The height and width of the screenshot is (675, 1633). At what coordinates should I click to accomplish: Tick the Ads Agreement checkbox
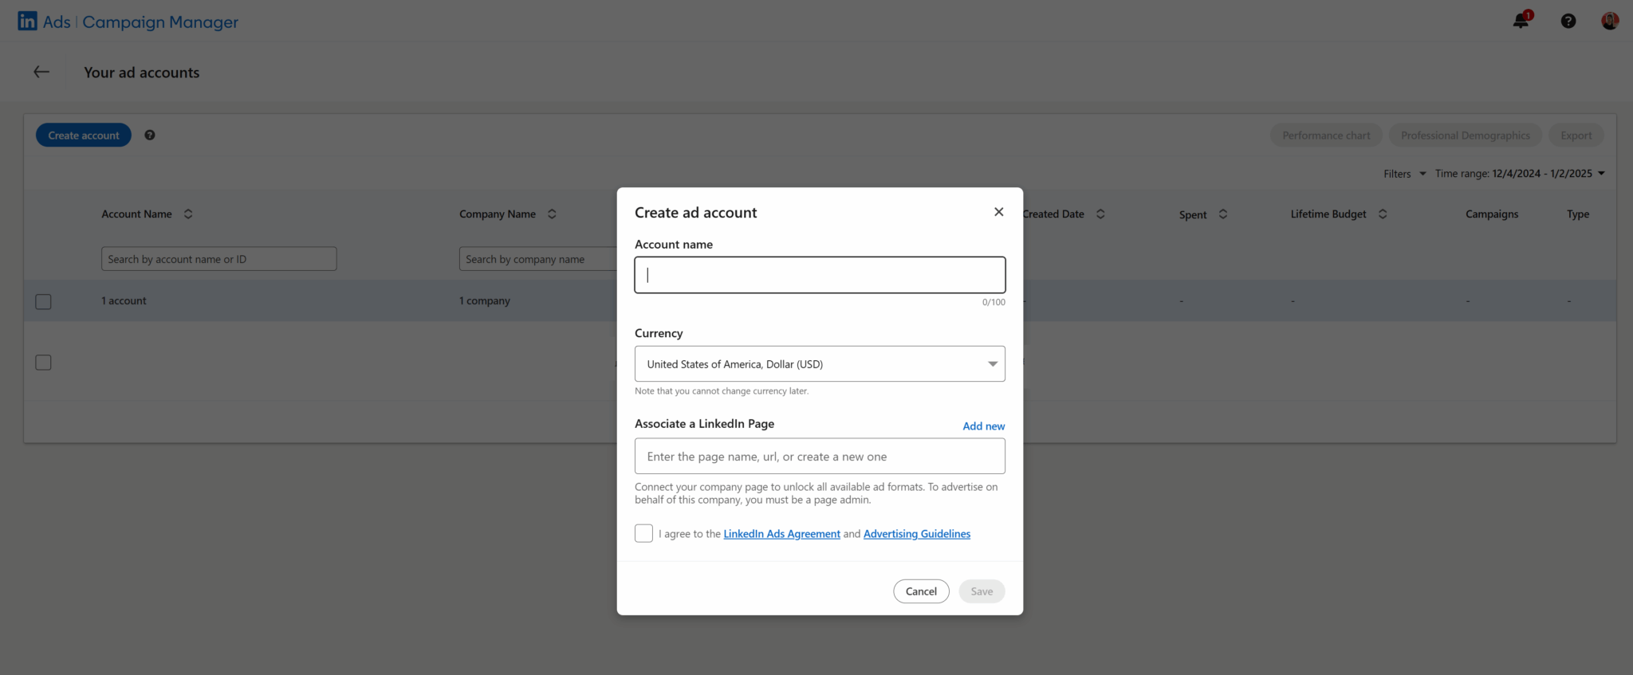point(643,533)
